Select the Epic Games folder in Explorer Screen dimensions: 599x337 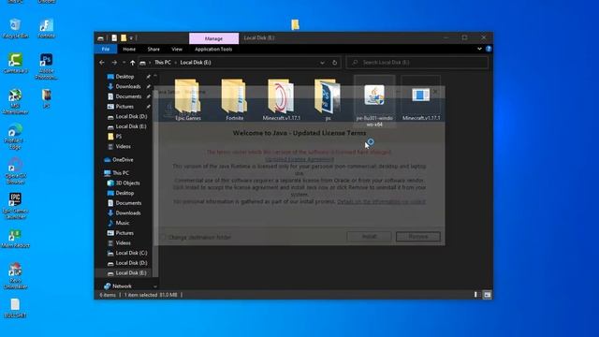click(x=188, y=100)
